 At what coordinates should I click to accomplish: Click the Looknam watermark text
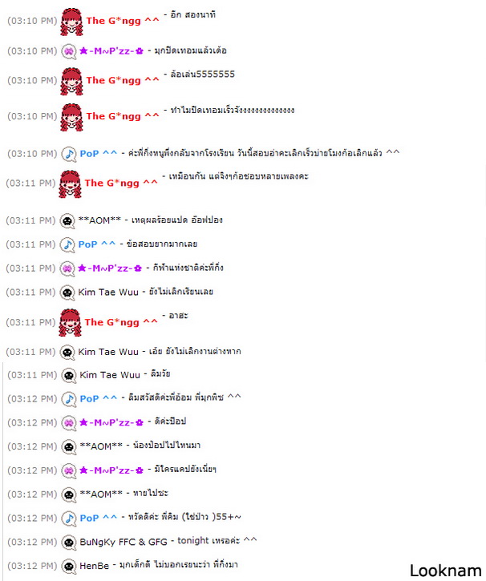(x=446, y=571)
